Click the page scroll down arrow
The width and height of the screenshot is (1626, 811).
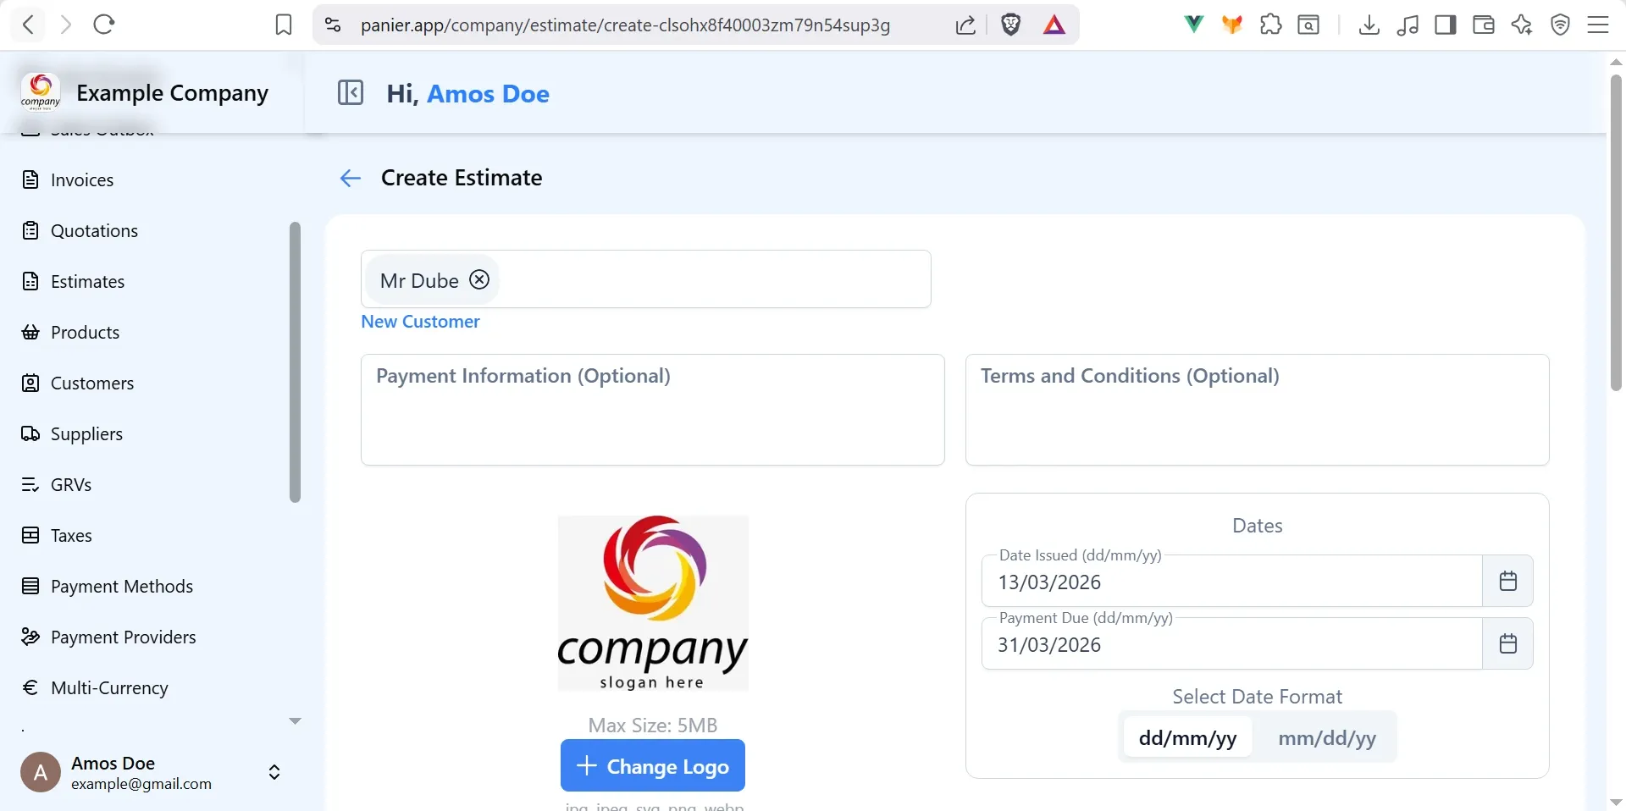pos(1616,802)
